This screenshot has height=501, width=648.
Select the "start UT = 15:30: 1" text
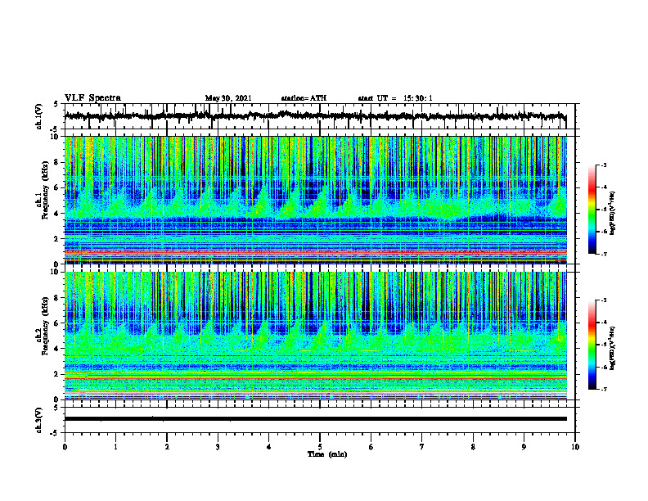(x=395, y=98)
